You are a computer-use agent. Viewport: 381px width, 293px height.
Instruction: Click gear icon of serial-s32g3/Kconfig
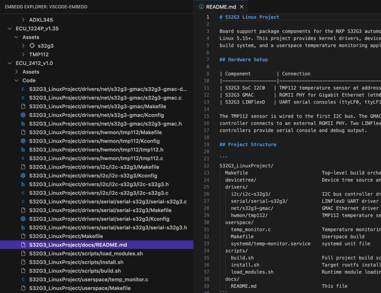(23, 219)
